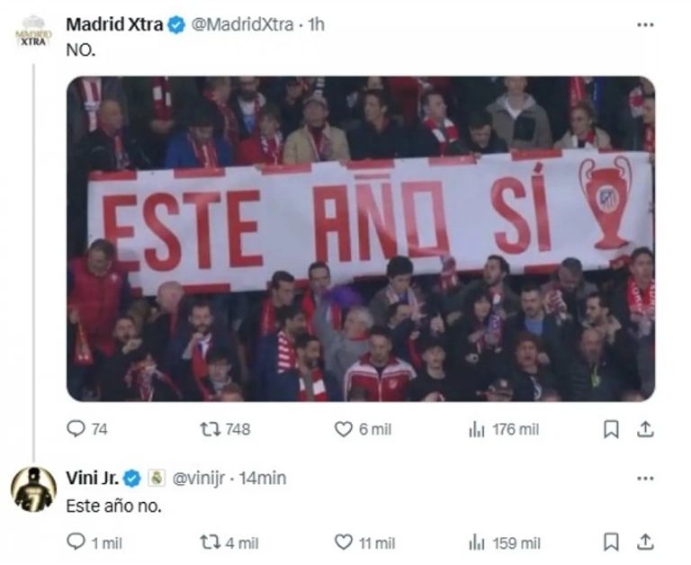Open Vini Jr. profile picture
This screenshot has width=691, height=565.
click(33, 489)
